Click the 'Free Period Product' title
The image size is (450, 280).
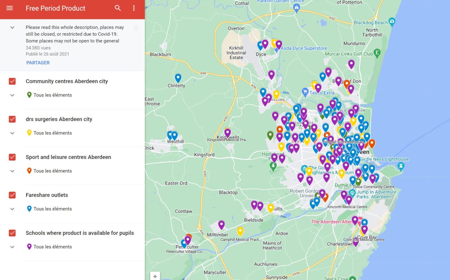[x=55, y=8]
